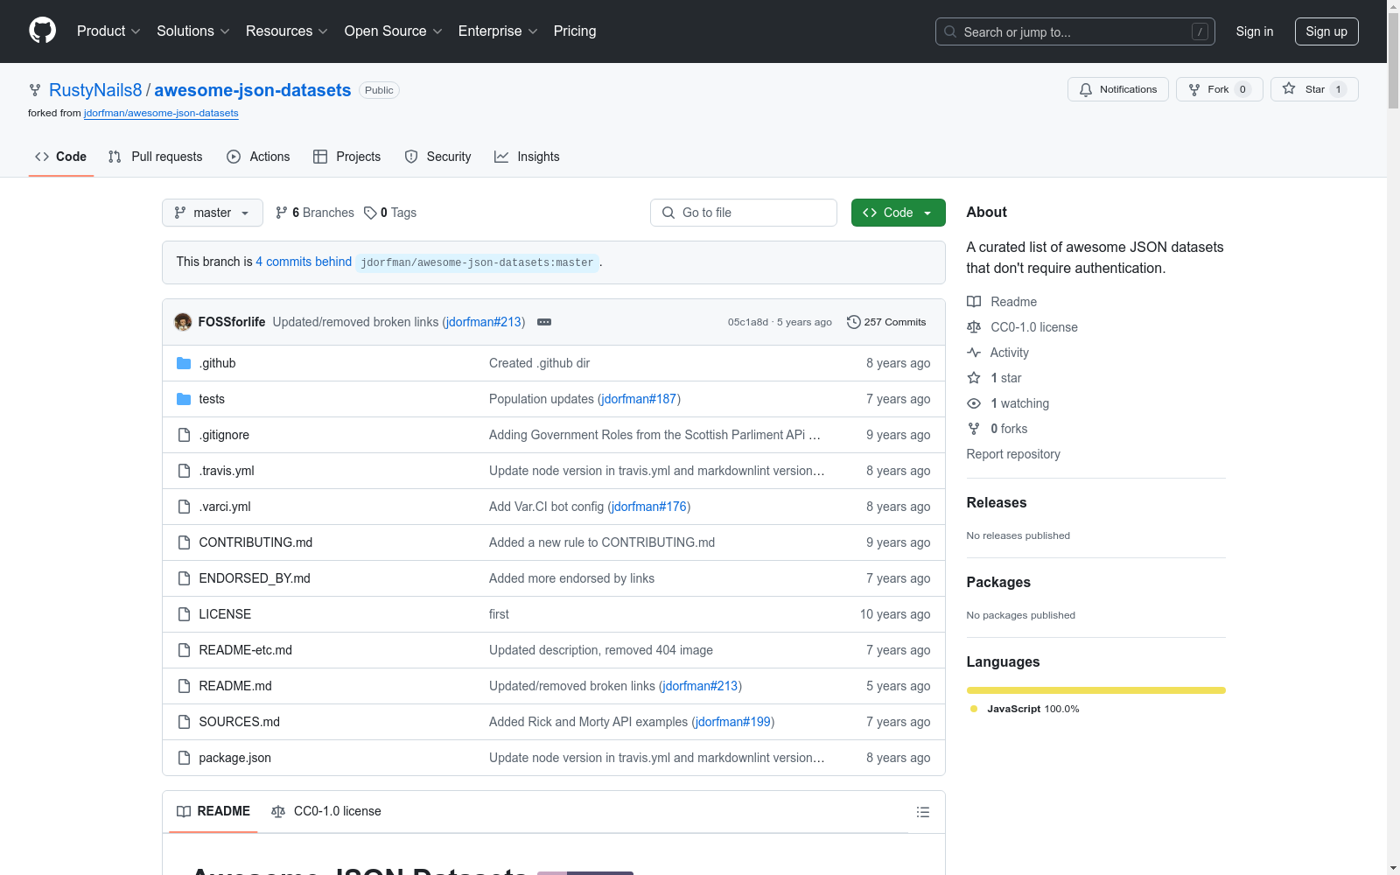Click the fork icon beside '0 forks'

[x=974, y=429]
